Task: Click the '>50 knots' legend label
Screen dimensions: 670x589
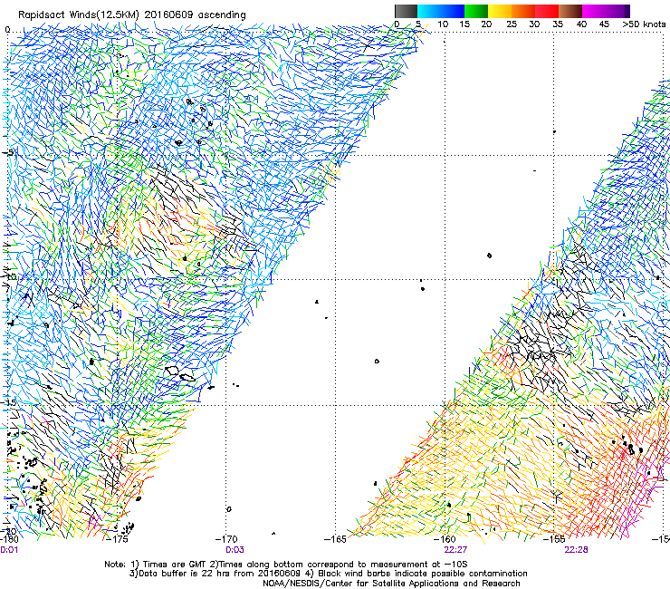Action: 644,24
